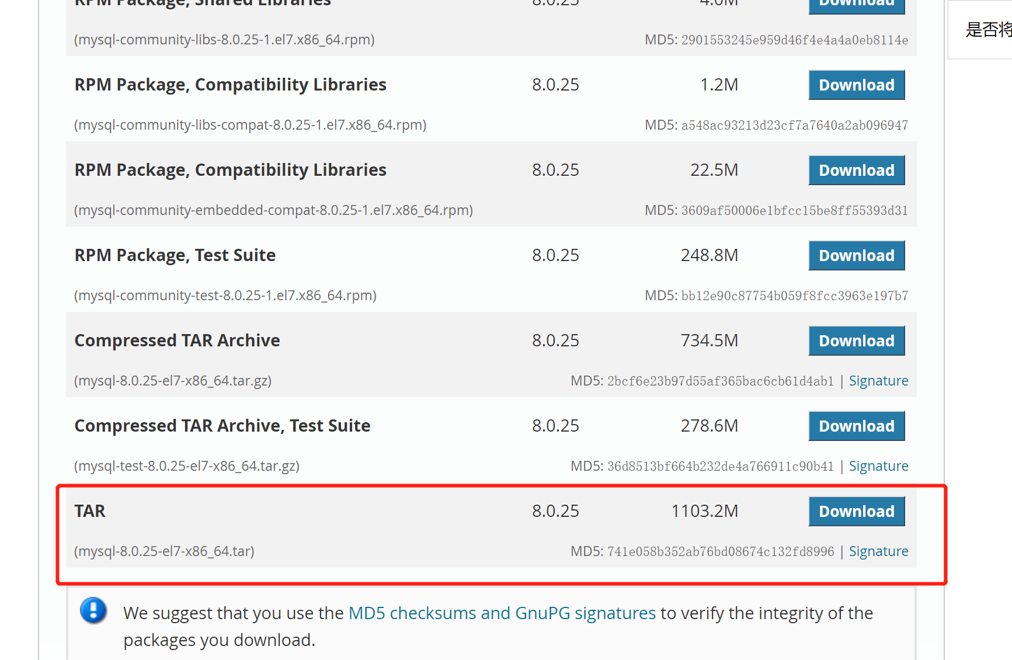Click filename mysql-community-libs-8.0.25-1.el7.x86_64.rpm
Image resolution: width=1012 pixels, height=660 pixels.
tap(224, 40)
